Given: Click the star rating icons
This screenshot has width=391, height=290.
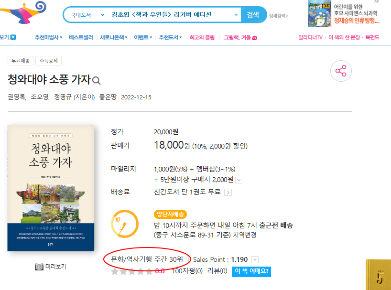Looking at the screenshot, I should pyautogui.click(x=132, y=271).
